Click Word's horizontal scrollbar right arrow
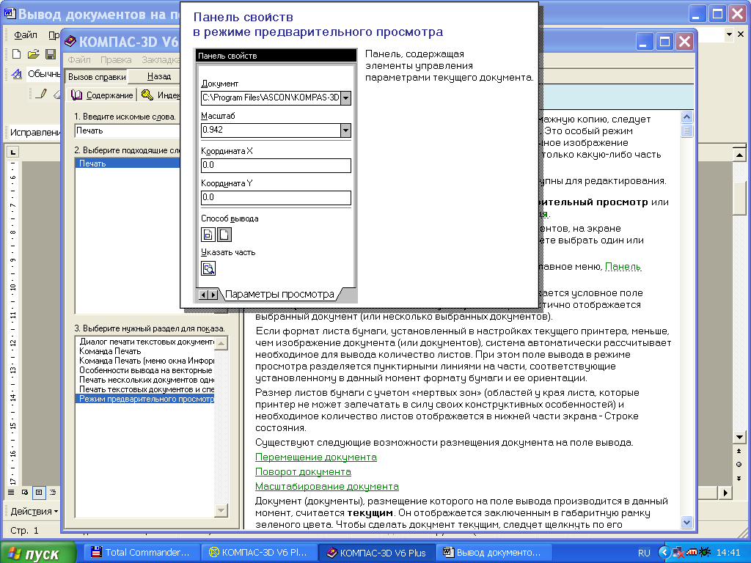The height and width of the screenshot is (563, 751). 726,493
